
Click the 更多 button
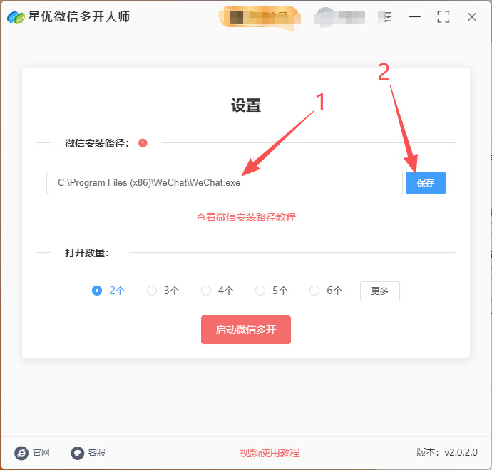(379, 291)
